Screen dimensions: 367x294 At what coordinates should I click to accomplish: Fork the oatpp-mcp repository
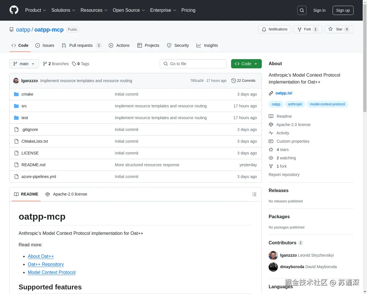coord(308,29)
